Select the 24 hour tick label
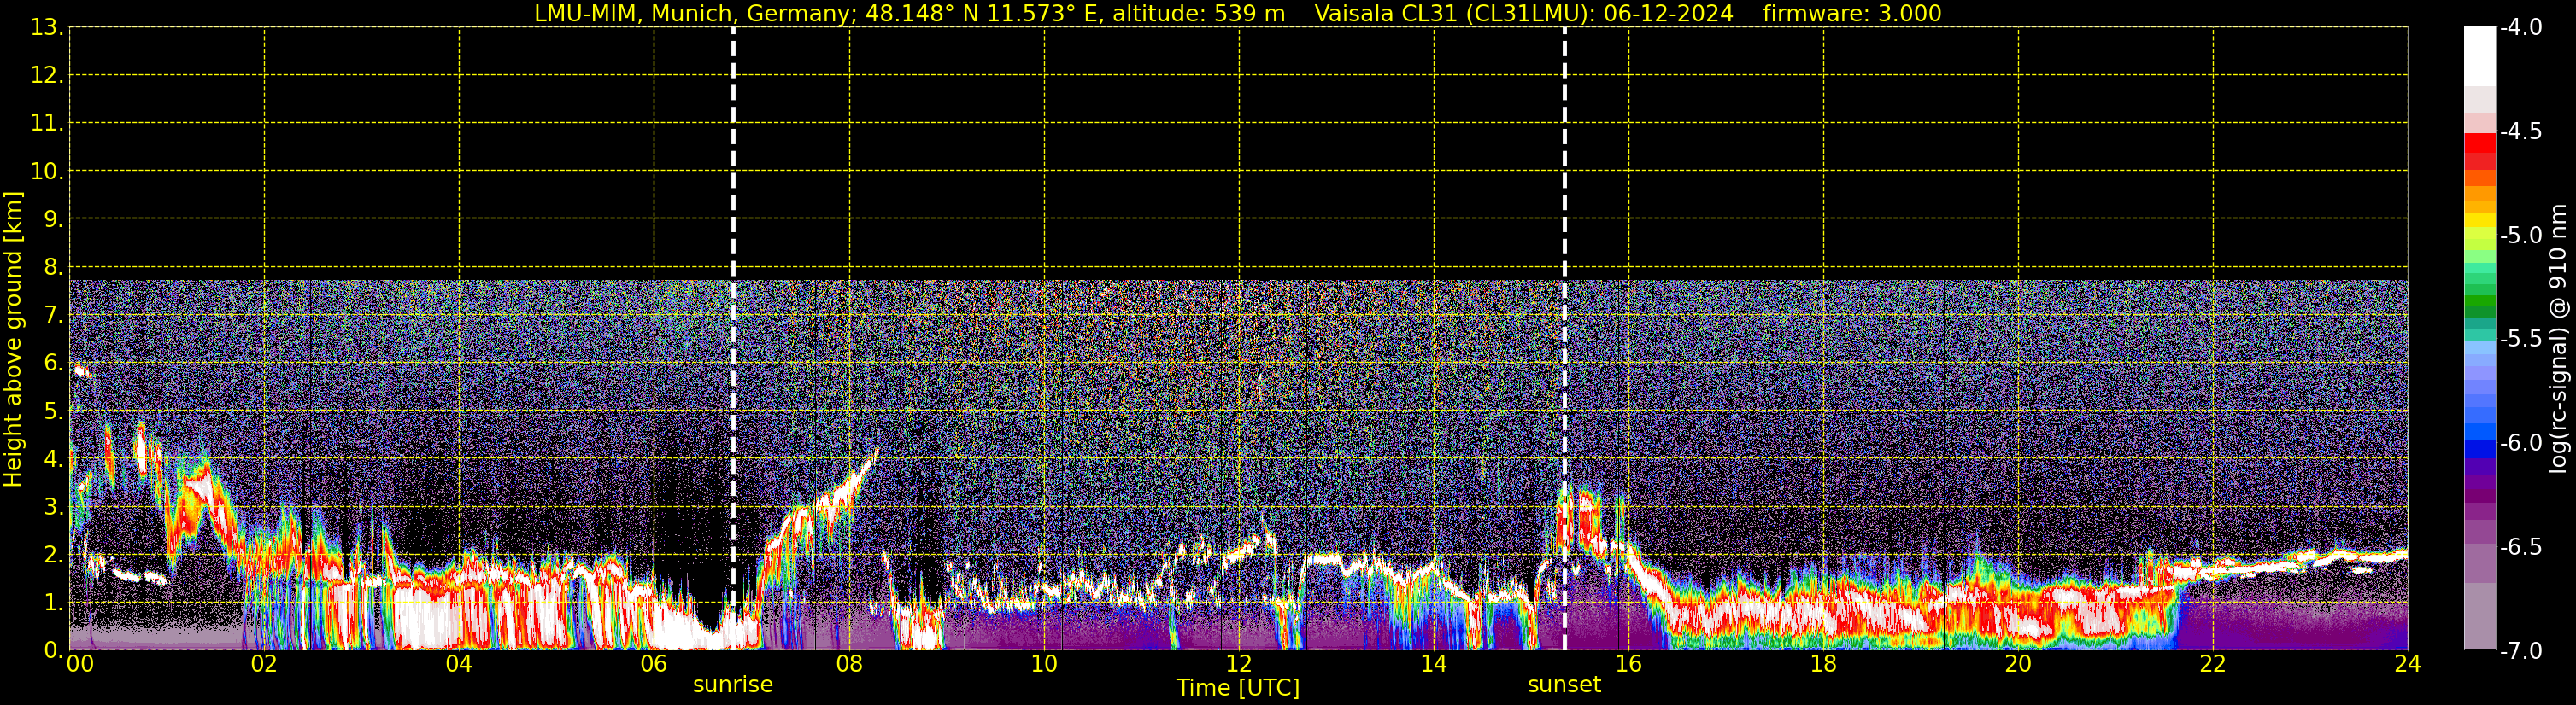 click(2407, 664)
